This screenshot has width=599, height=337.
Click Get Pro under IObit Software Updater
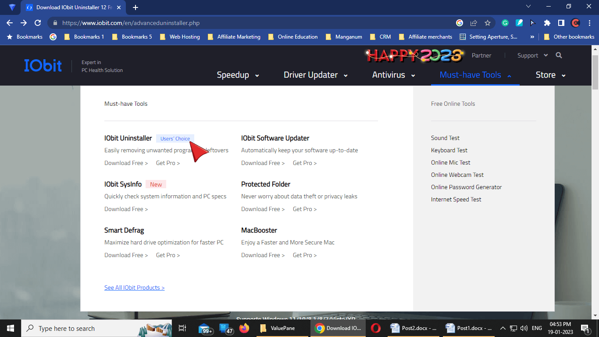tap(305, 163)
